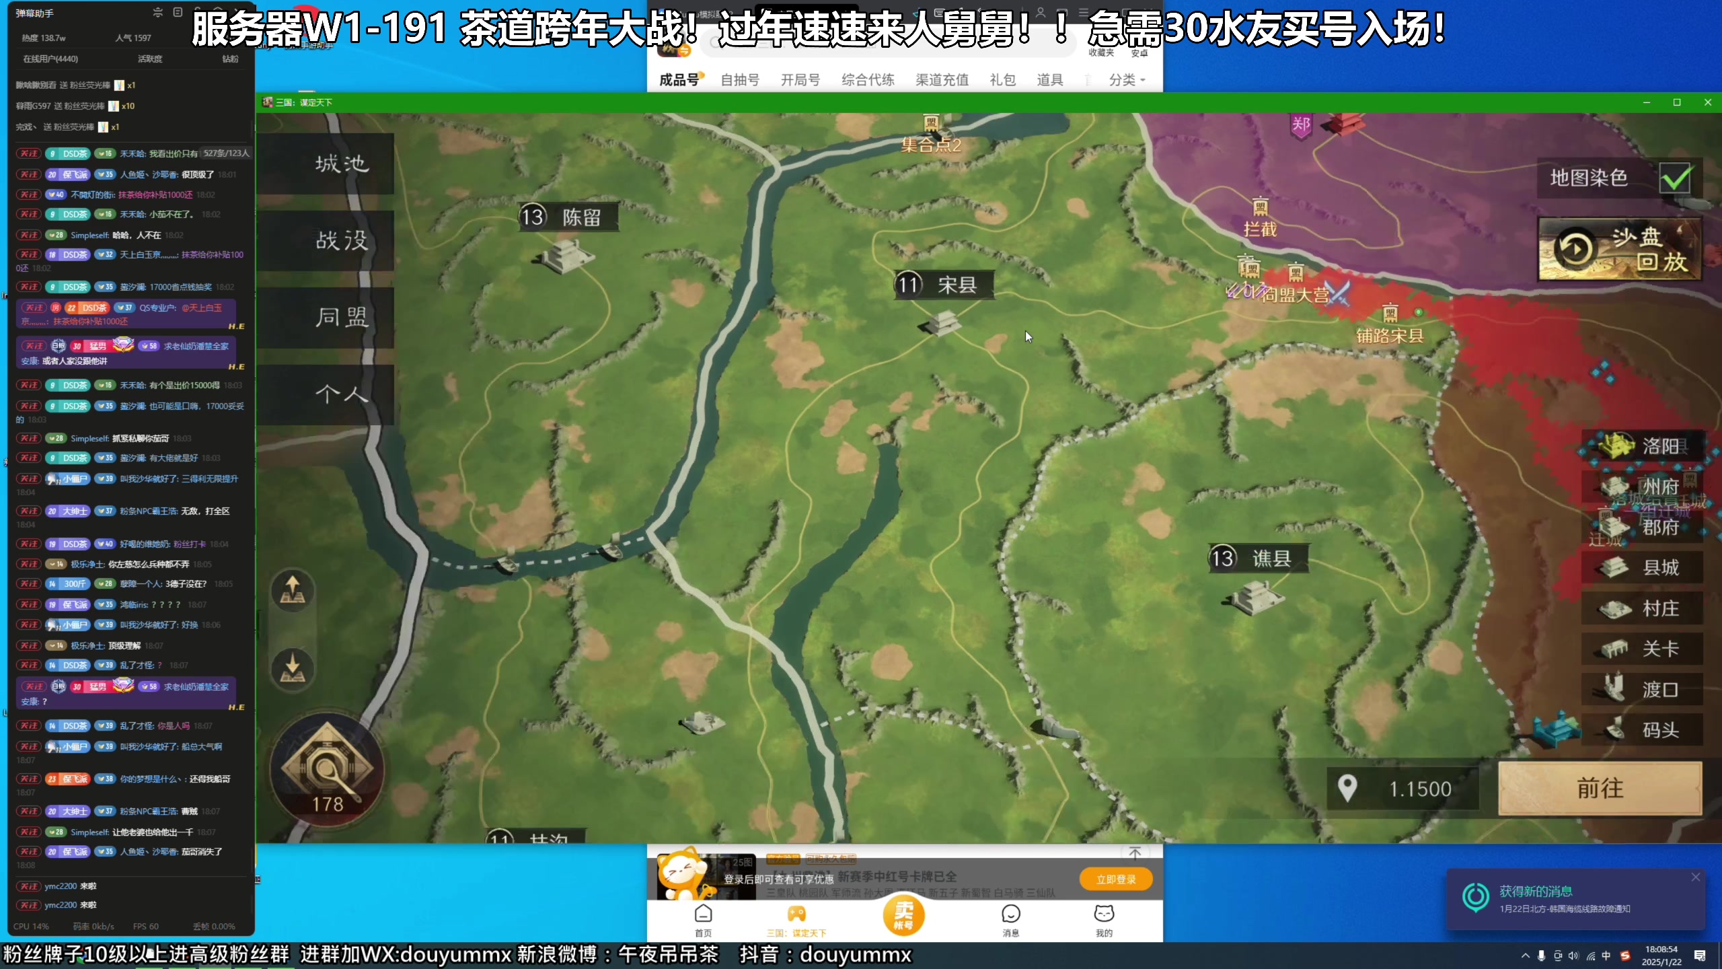
Task: Select the 个人 tab on left panel
Action: click(327, 394)
